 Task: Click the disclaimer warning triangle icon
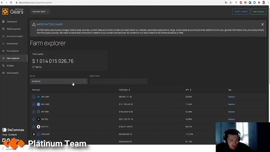(x=34, y=24)
